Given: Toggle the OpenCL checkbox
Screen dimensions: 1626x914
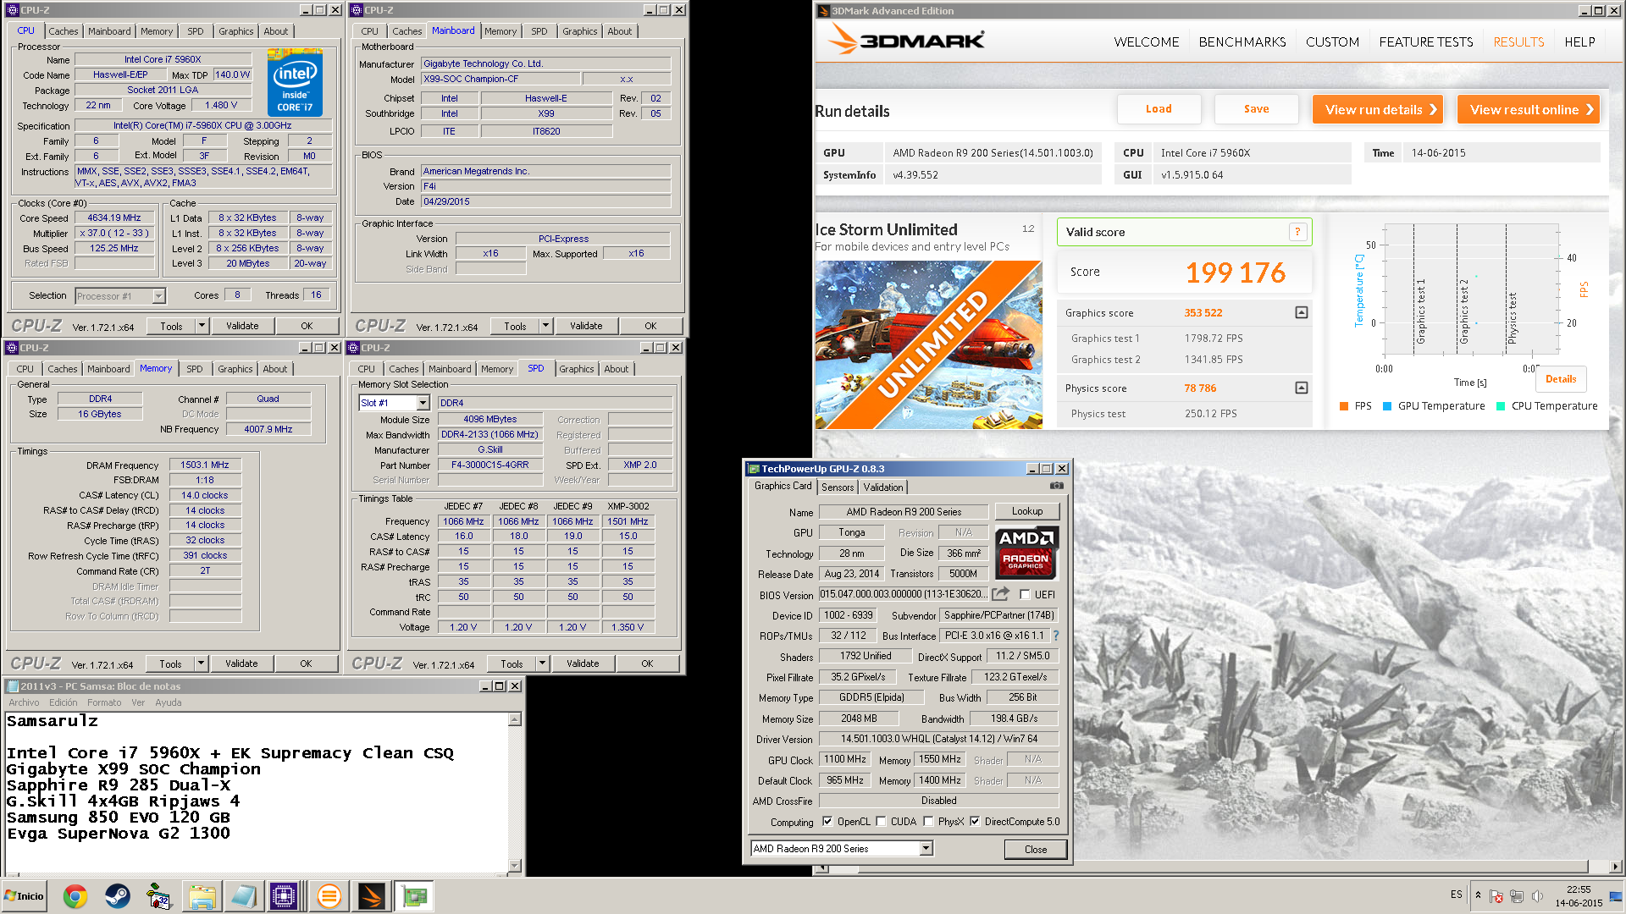Looking at the screenshot, I should click(x=827, y=821).
